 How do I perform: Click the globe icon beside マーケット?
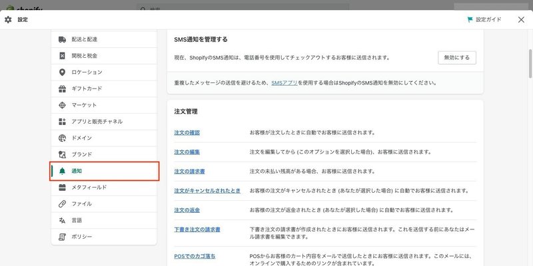click(x=62, y=105)
